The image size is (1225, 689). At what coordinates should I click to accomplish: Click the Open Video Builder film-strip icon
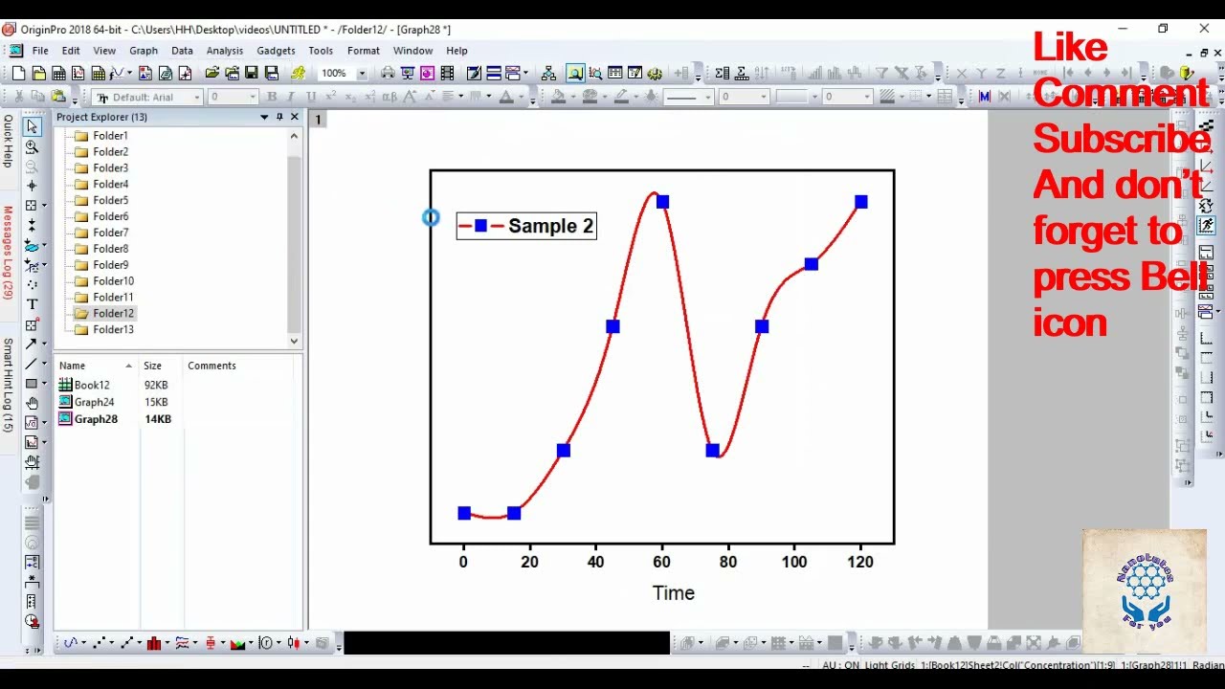click(446, 73)
